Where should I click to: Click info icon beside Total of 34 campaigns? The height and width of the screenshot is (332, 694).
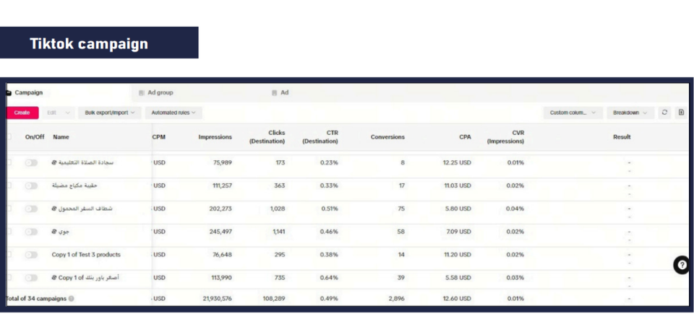tap(71, 298)
